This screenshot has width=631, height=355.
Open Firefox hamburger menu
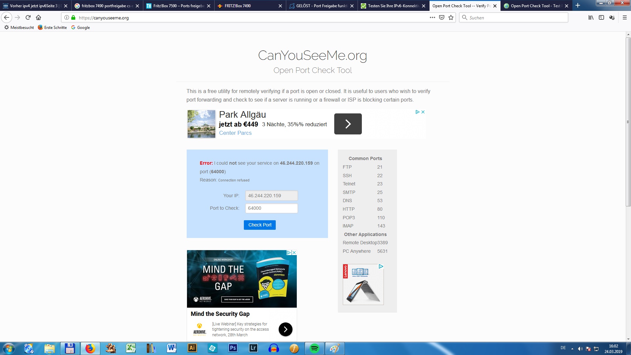[625, 17]
